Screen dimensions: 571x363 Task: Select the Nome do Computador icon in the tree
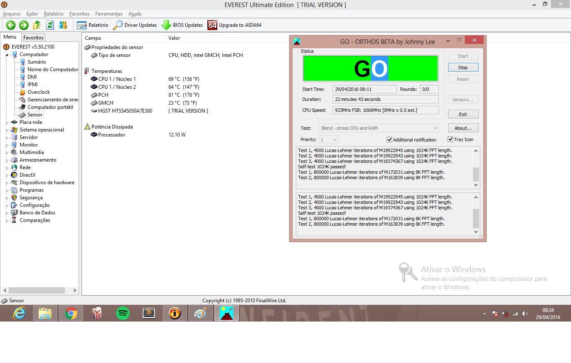(x=23, y=70)
